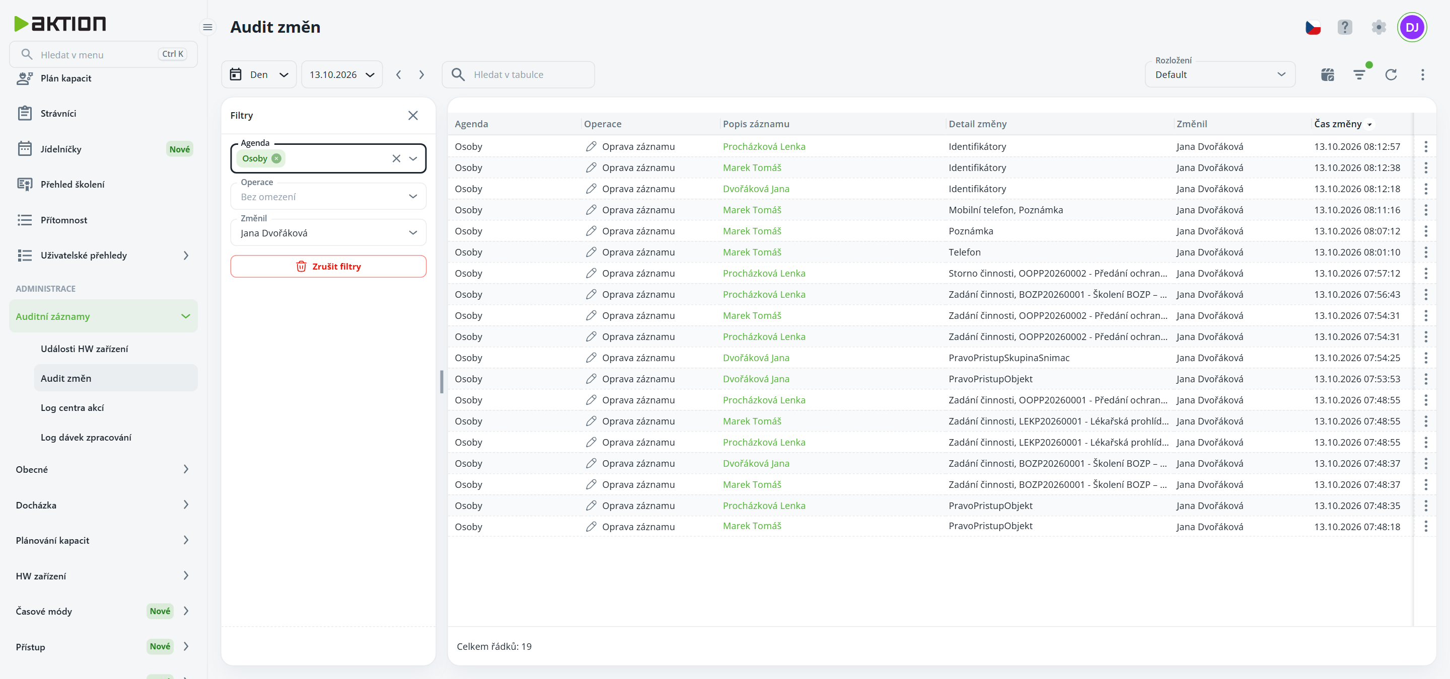Screen dimensions: 1450x679
Task: Click pencil icon in Telefon row
Action: [x=591, y=252]
